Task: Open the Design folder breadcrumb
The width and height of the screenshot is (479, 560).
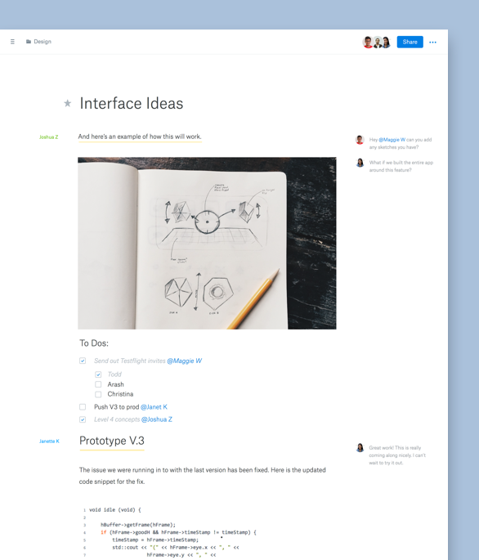Action: (x=38, y=42)
